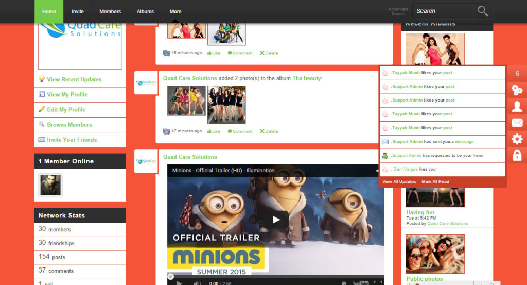Screen dimensions: 527x285
Task: Click View All Updates in notifications
Action: tap(399, 182)
